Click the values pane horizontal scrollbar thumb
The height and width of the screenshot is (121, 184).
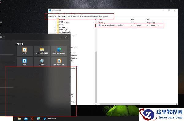pos(120,104)
